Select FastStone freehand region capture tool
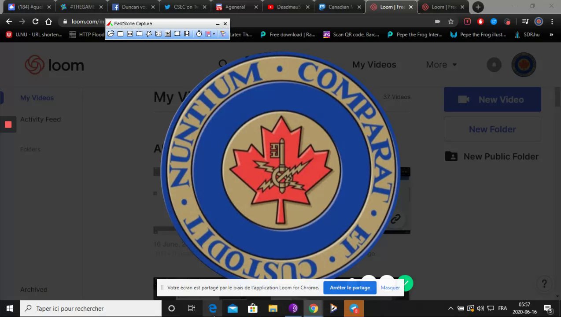This screenshot has height=317, width=561. 149,34
